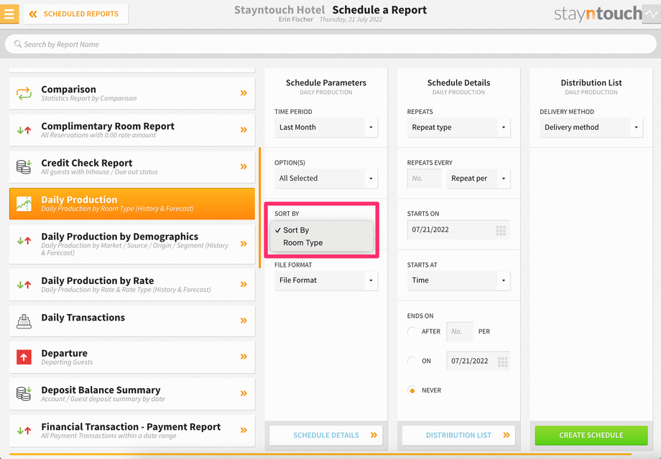This screenshot has width=661, height=459.
Task: Click the Ends On After number field
Action: pyautogui.click(x=460, y=331)
